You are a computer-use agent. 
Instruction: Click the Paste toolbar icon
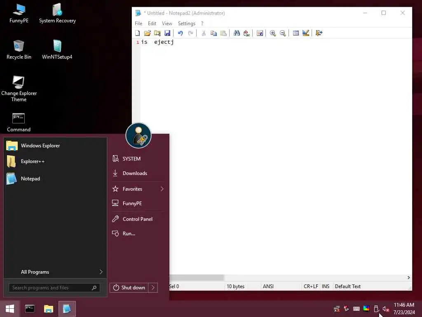[223, 33]
